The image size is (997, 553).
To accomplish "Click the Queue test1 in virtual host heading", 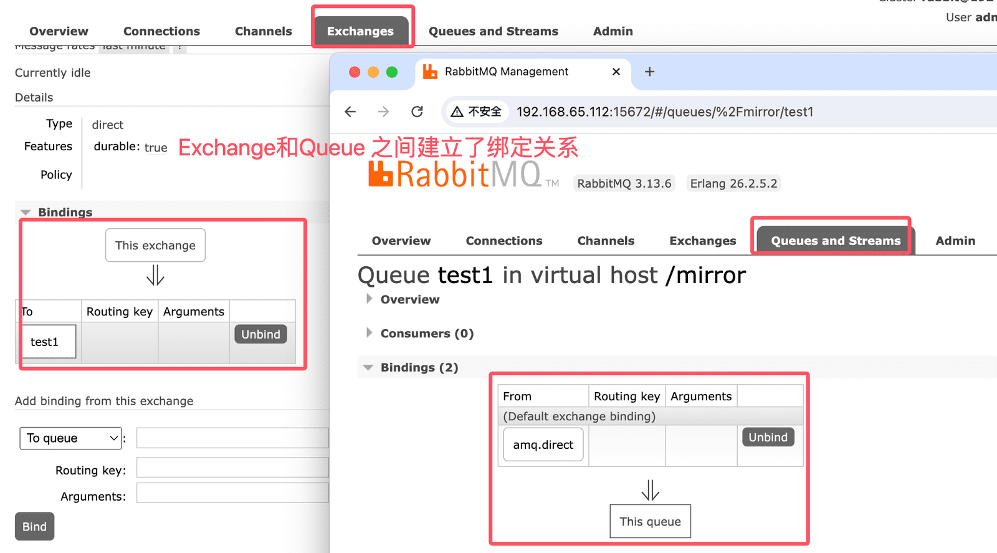I will point(551,275).
